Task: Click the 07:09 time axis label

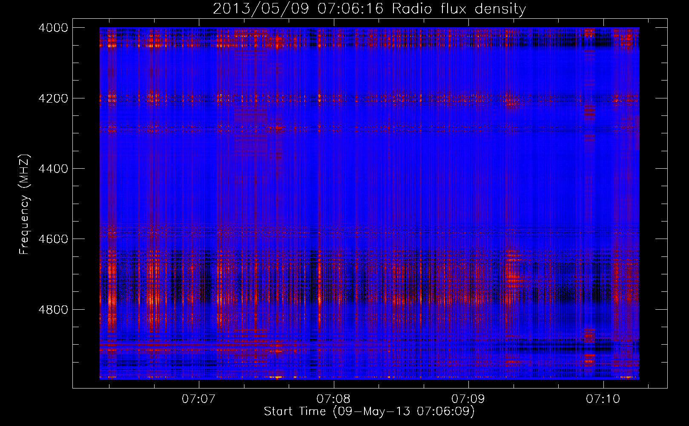Action: point(468,399)
